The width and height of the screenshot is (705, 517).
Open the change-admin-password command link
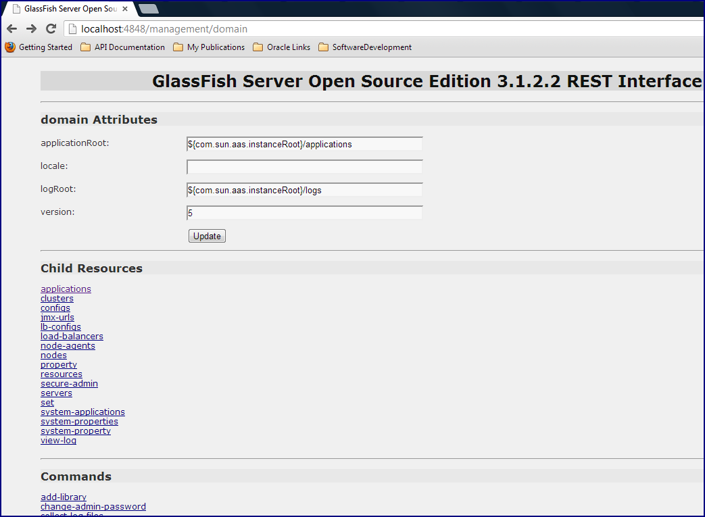tap(93, 506)
